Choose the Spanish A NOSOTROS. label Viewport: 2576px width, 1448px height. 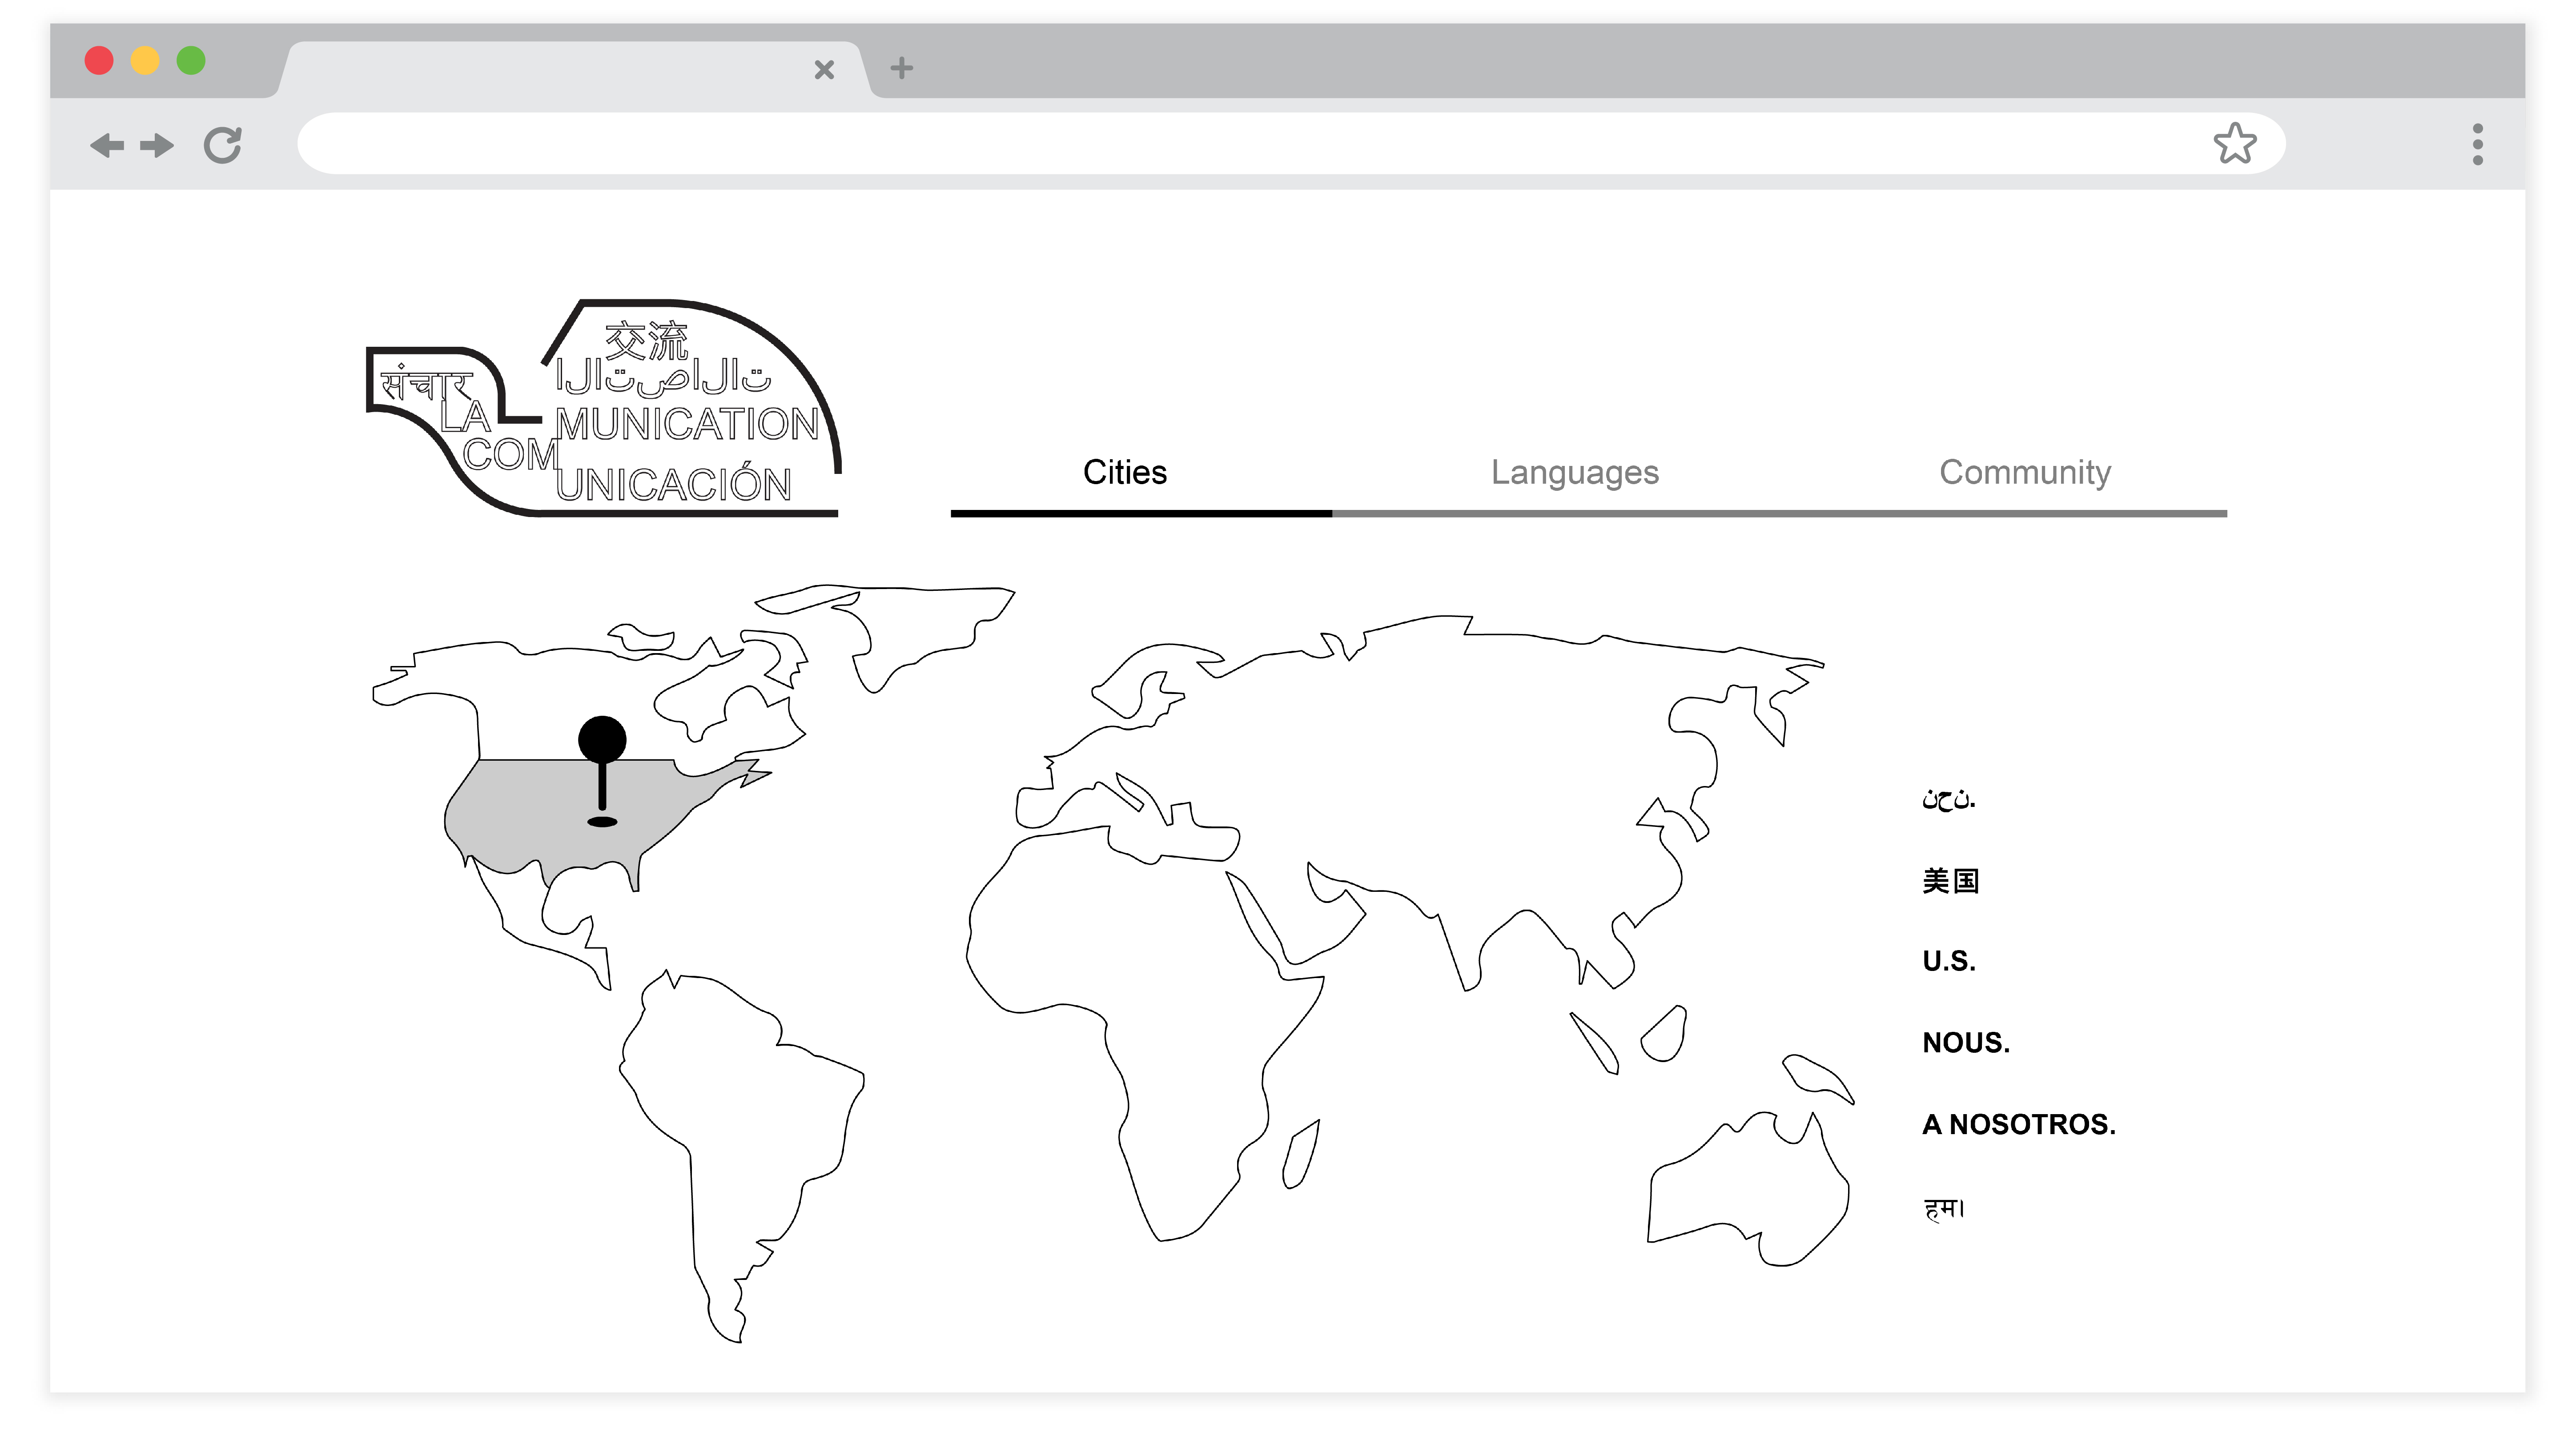[x=2018, y=1124]
